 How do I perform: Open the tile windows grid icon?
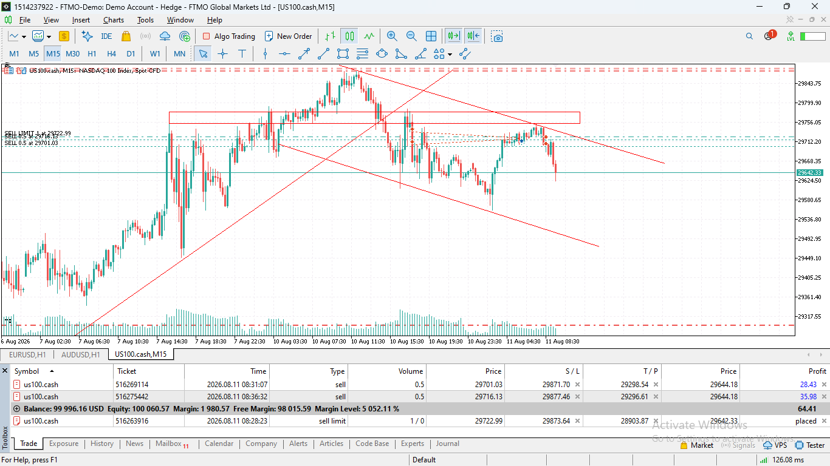(x=431, y=36)
